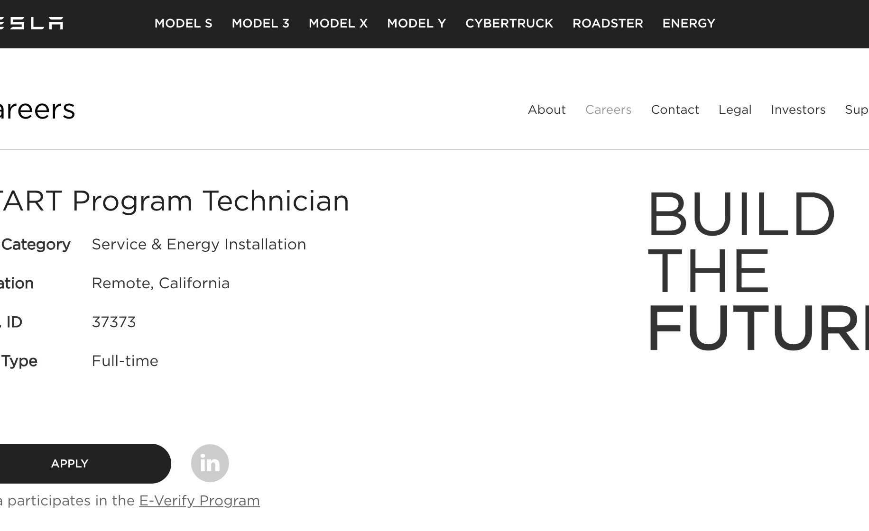This screenshot has height=531, width=869.
Task: Click the START Program Technician job title
Action: tap(175, 201)
